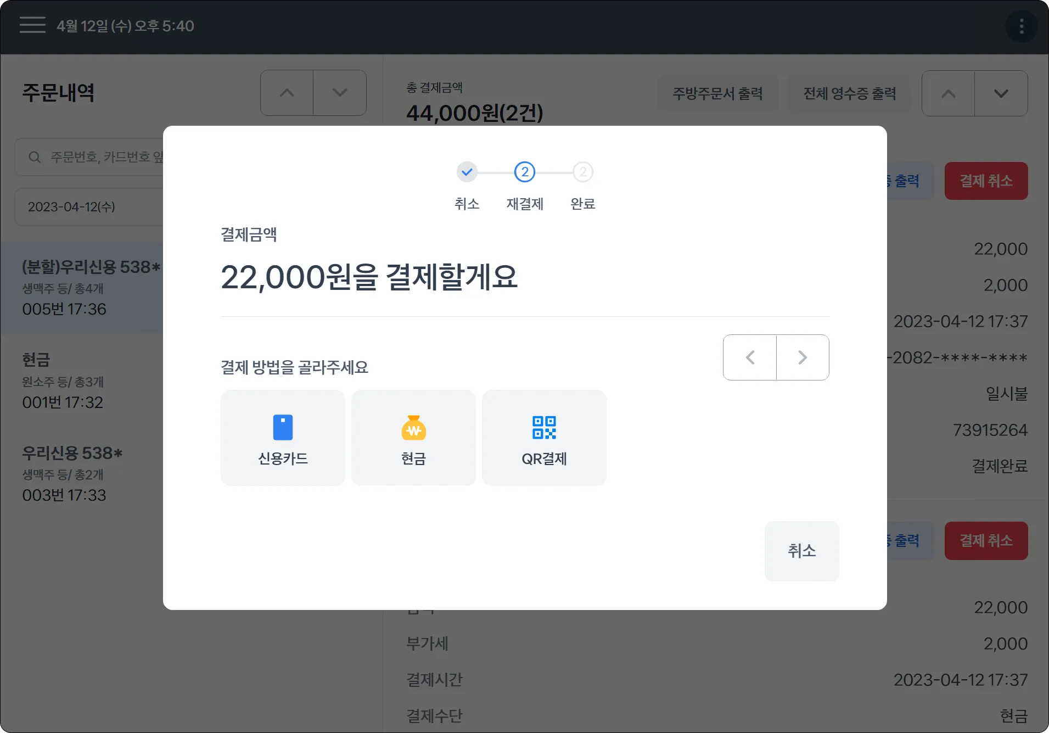The height and width of the screenshot is (733, 1049).
Task: Open the hamburger menu
Action: point(32,25)
